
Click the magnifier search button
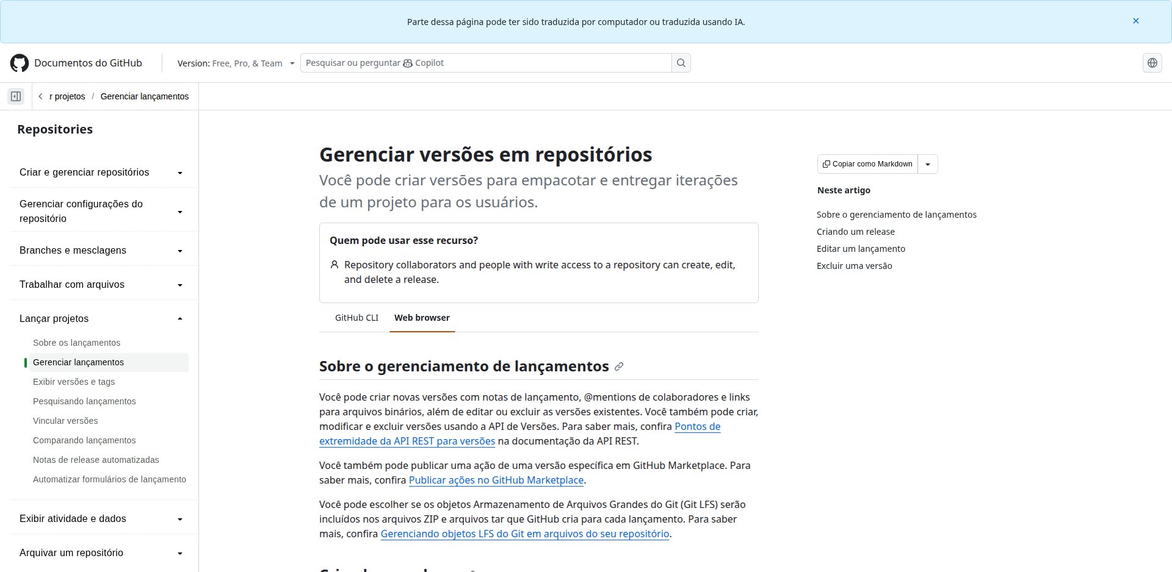pos(681,63)
